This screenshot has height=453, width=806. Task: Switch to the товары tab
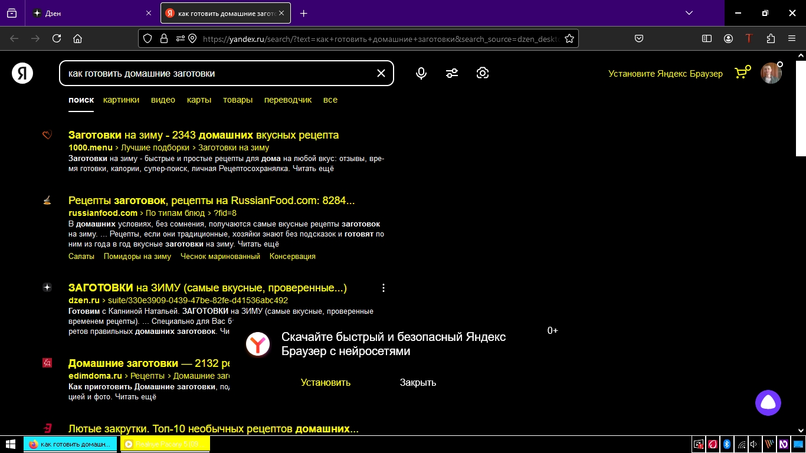tap(238, 100)
